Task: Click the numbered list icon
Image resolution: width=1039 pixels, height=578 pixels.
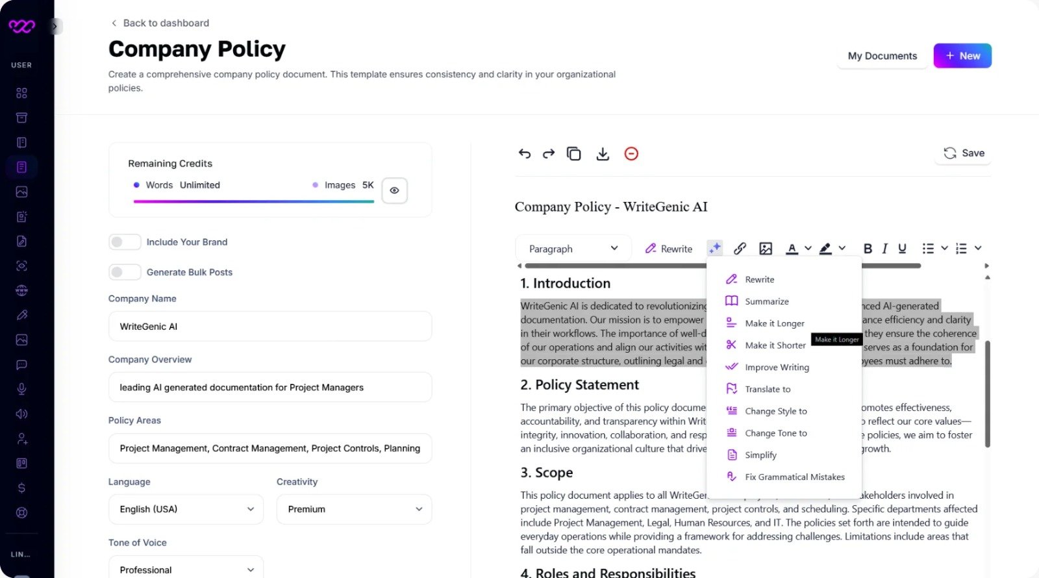Action: (961, 248)
